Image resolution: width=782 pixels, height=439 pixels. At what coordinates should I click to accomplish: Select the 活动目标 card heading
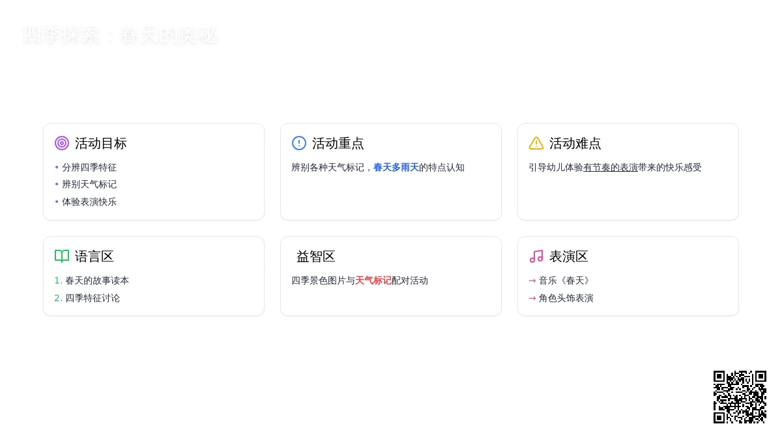pyautogui.click(x=101, y=143)
